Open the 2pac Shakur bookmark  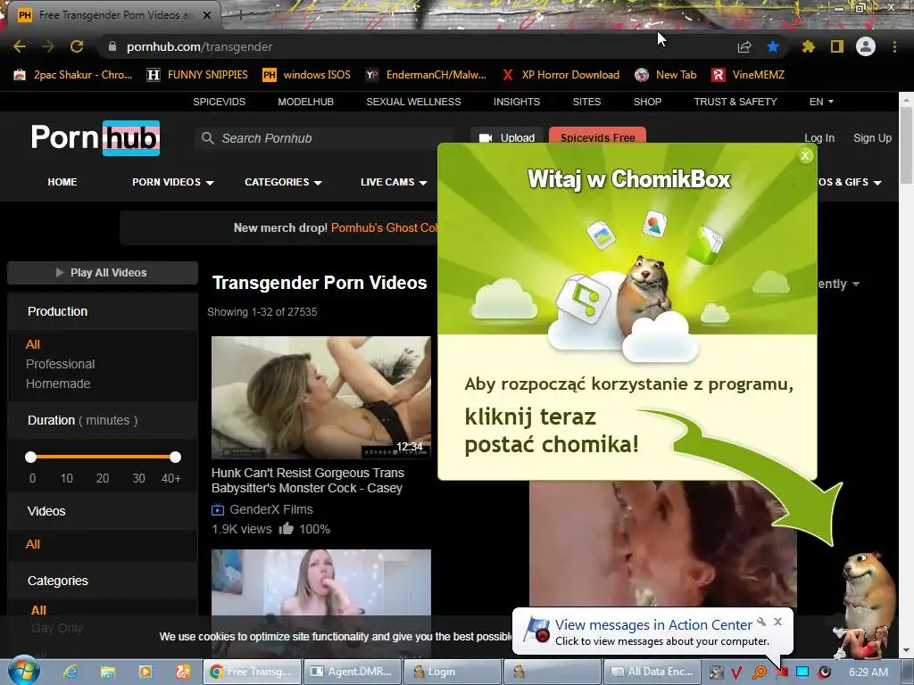(x=73, y=75)
